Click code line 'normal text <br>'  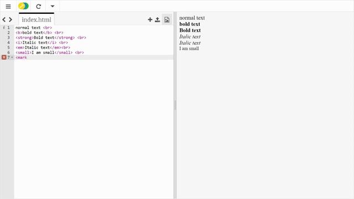[x=34, y=28]
